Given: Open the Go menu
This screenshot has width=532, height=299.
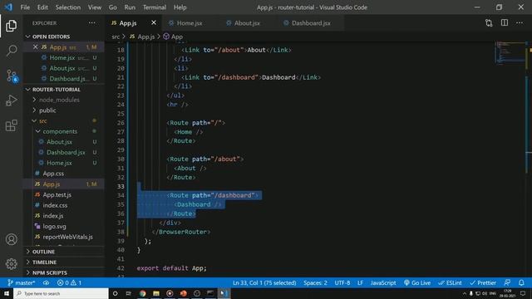Looking at the screenshot, I should [x=113, y=7].
